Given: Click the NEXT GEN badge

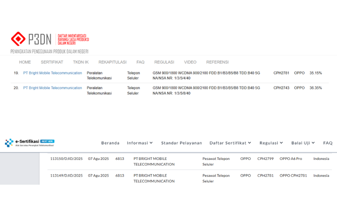Looking at the screenshot, I should (x=47, y=141).
